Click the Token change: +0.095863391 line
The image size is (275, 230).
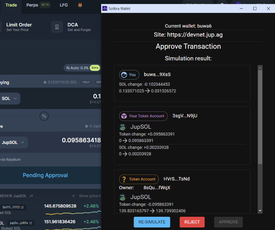(x=147, y=134)
